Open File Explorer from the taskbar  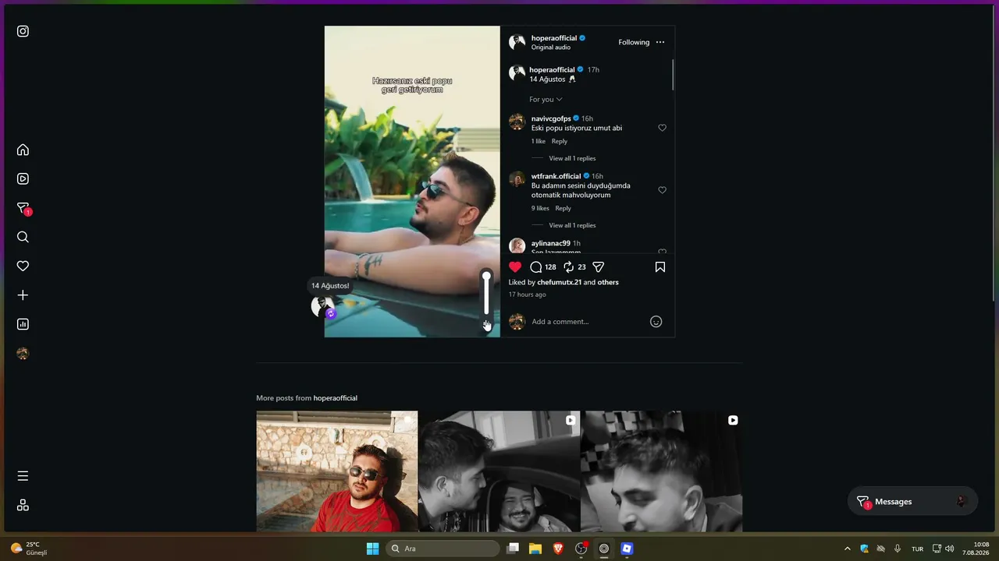coord(535,549)
